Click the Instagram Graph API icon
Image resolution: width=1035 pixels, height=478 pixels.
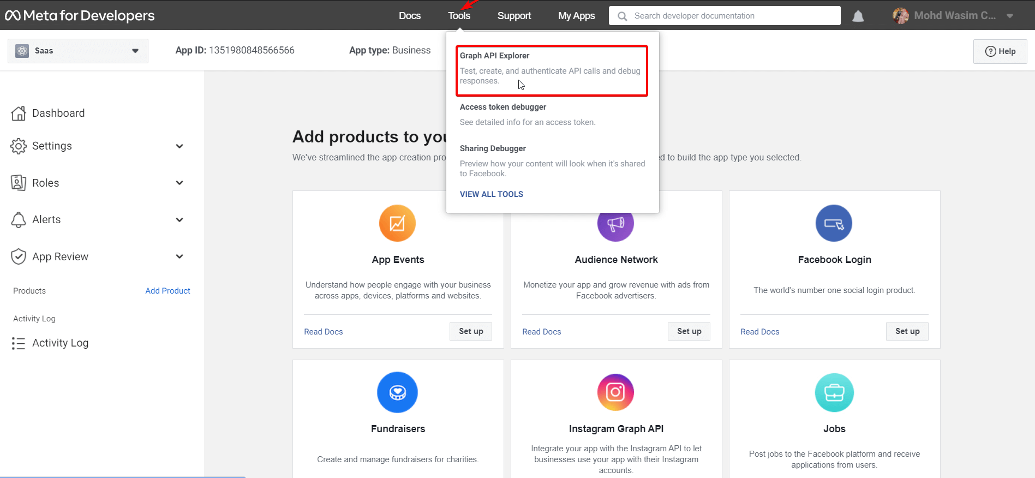pos(615,392)
